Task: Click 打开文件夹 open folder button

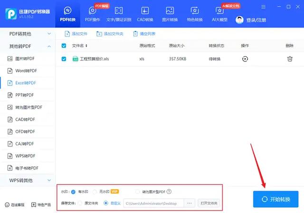Action: click(x=209, y=203)
